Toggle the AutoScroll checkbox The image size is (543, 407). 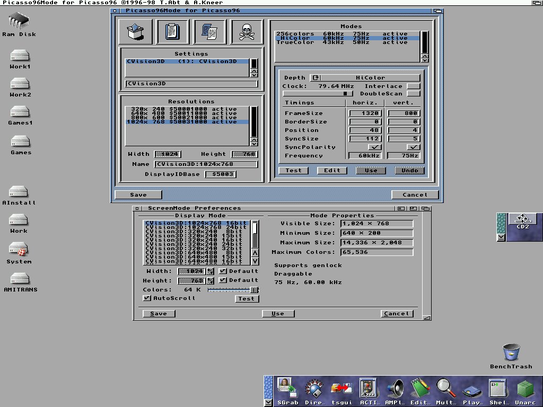147,298
